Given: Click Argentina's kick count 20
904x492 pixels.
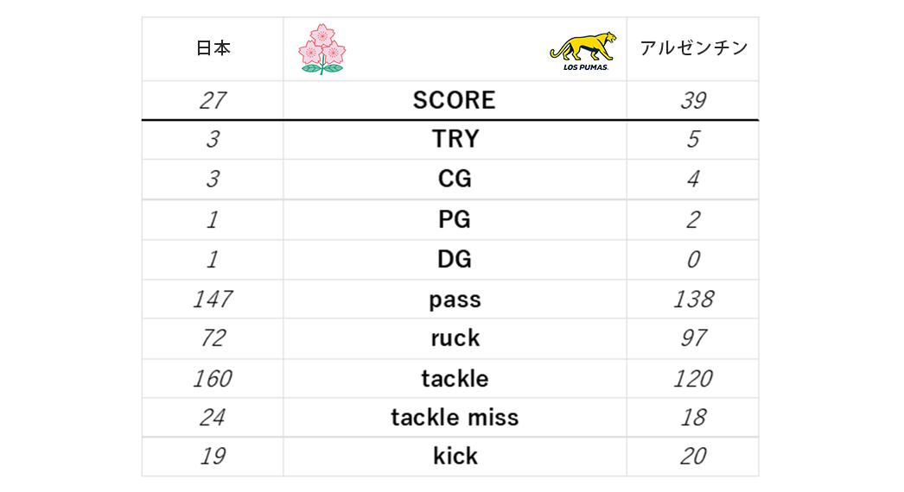Looking at the screenshot, I should (x=693, y=456).
